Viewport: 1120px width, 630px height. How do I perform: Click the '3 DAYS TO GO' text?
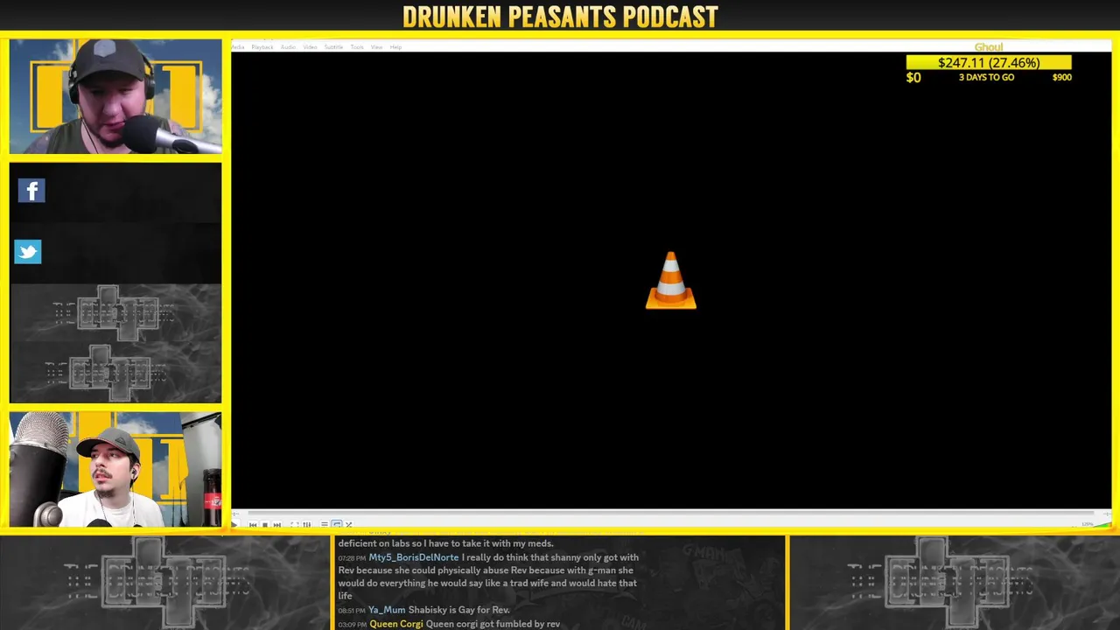tap(986, 78)
